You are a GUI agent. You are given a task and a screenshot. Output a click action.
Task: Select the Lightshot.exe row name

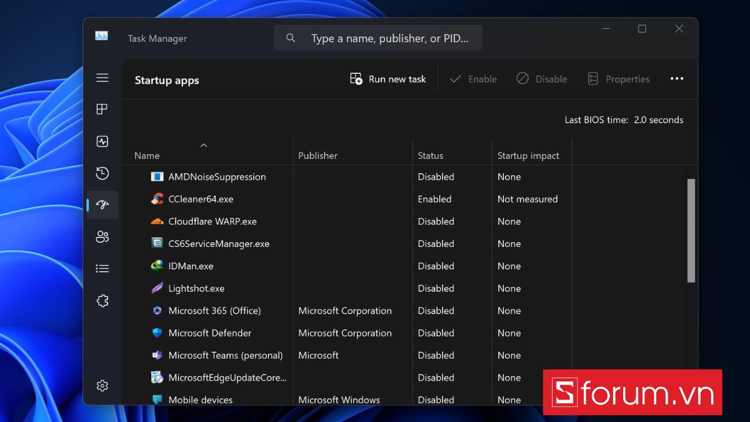pyautogui.click(x=196, y=288)
